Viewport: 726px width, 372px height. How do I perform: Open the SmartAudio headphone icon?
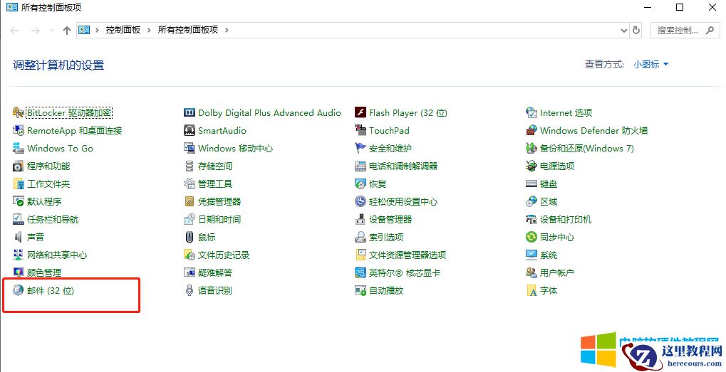click(x=190, y=130)
